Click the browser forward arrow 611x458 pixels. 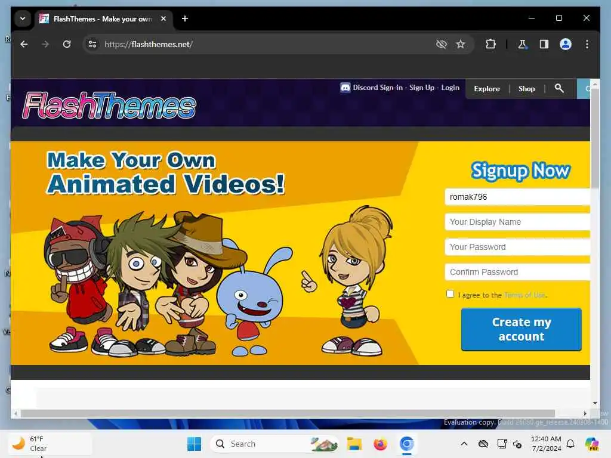coord(45,44)
